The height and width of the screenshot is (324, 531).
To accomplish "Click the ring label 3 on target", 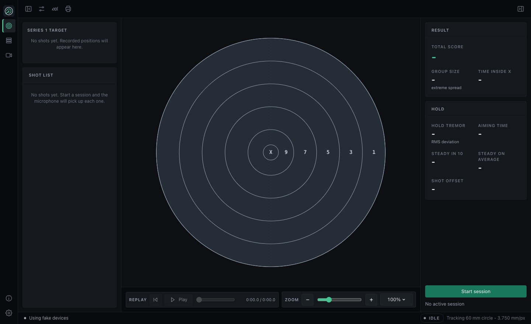I will (x=351, y=152).
